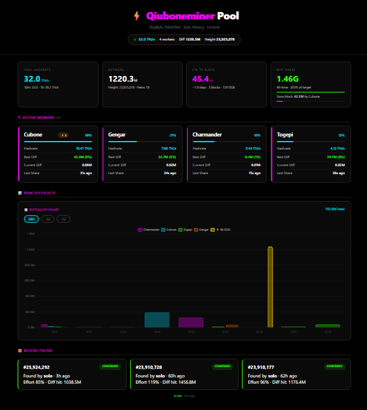Screen dimensions: 367x410
Task: Click the green status dot in header pill
Action: click(135, 39)
